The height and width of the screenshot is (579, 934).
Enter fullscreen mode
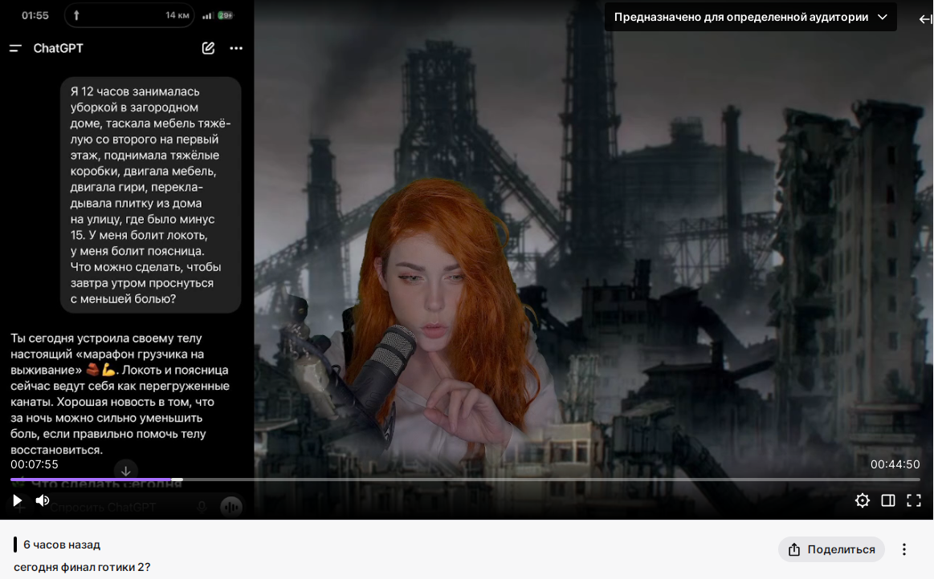(x=914, y=500)
